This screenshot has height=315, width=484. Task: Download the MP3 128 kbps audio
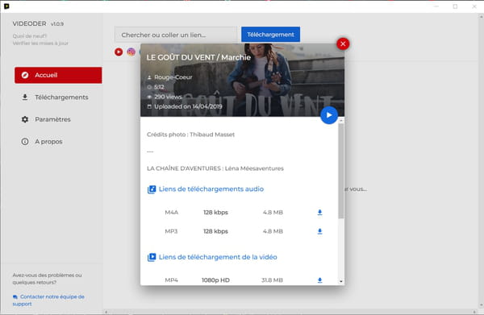[319, 231]
